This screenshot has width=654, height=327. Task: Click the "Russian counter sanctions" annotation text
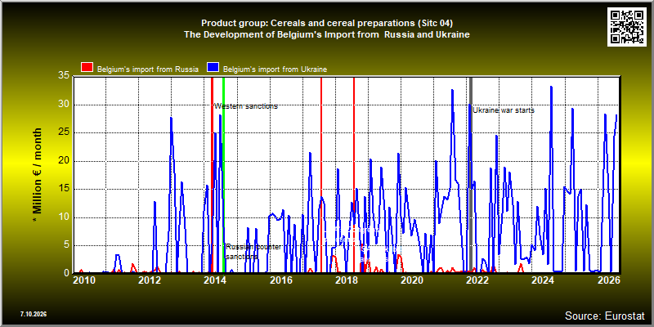tap(253, 252)
